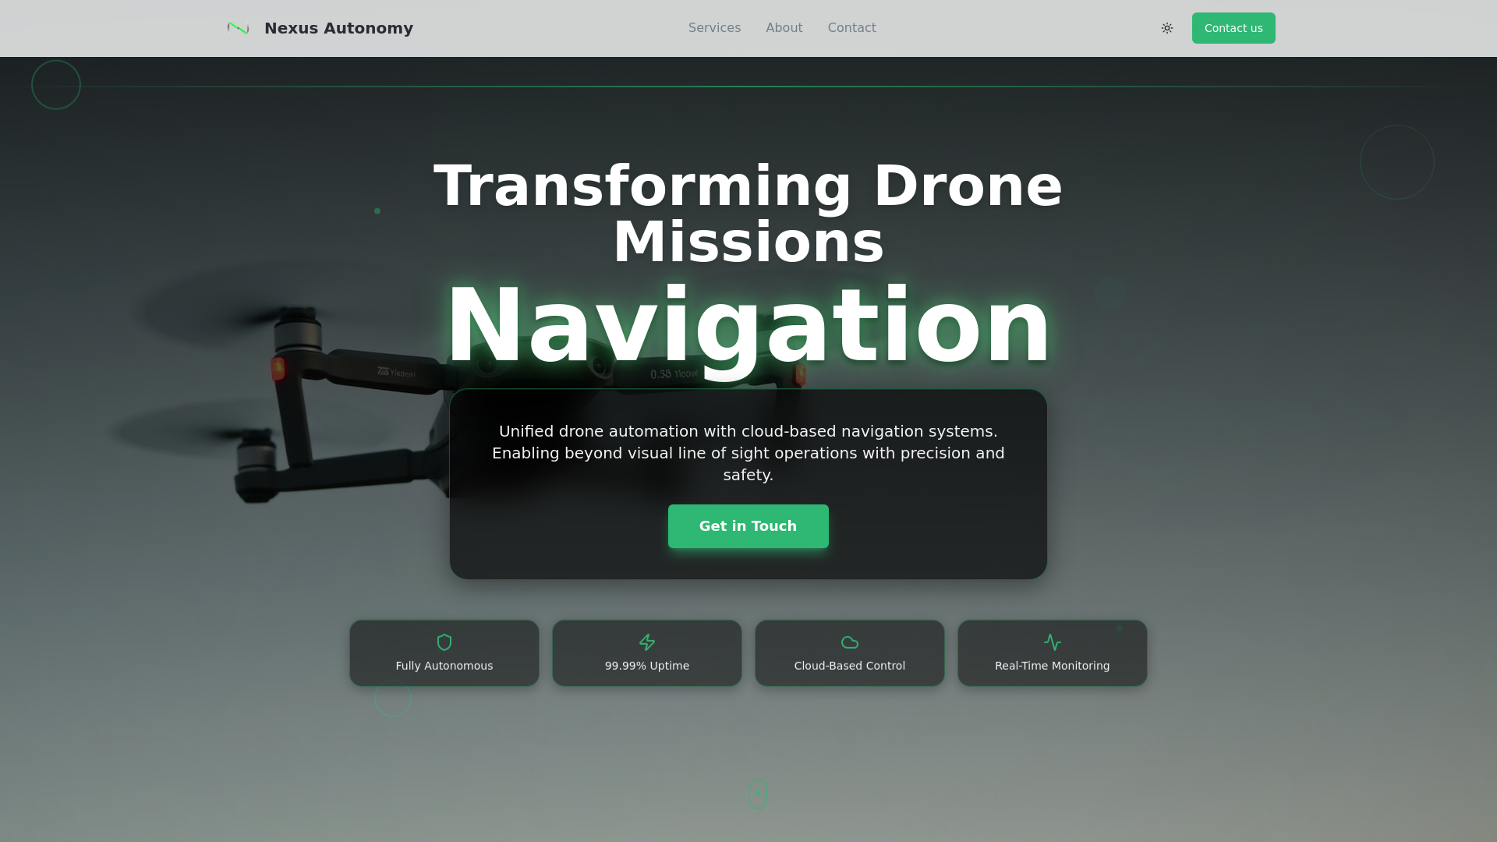Viewport: 1497px width, 842px height.
Task: Toggle the light/dark theme sun icon
Action: 1167,28
